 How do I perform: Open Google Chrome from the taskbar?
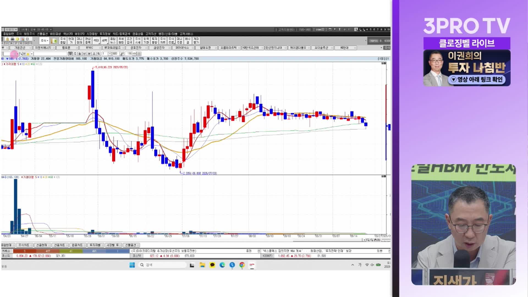(242, 265)
